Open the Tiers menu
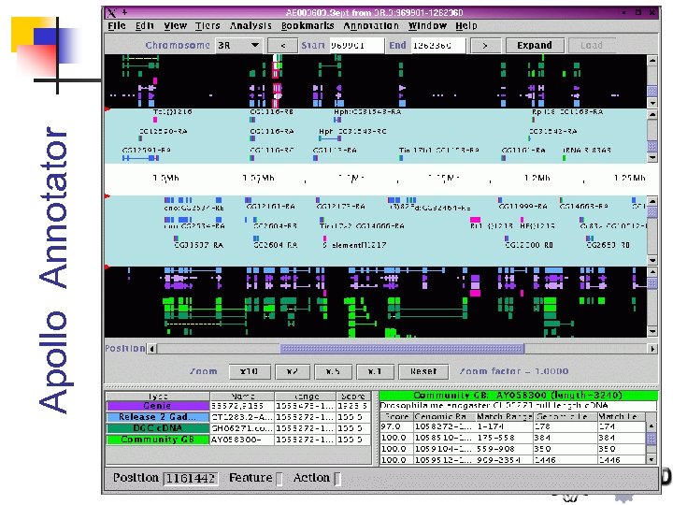Viewport: 673px width, 505px height. point(205,26)
